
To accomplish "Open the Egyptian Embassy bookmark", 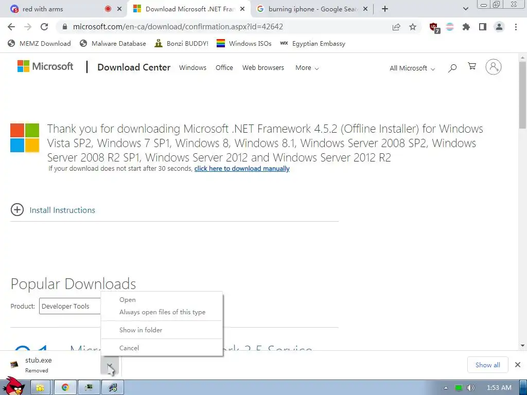I will (312, 44).
